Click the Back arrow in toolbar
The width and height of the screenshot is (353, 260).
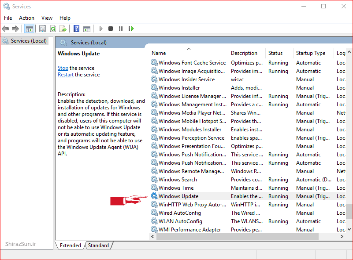click(5, 29)
